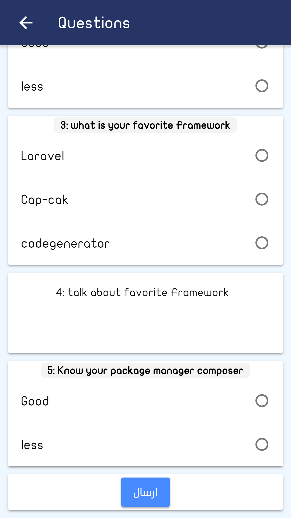Click the codegenerator option label text
291x518 pixels.
tap(65, 244)
